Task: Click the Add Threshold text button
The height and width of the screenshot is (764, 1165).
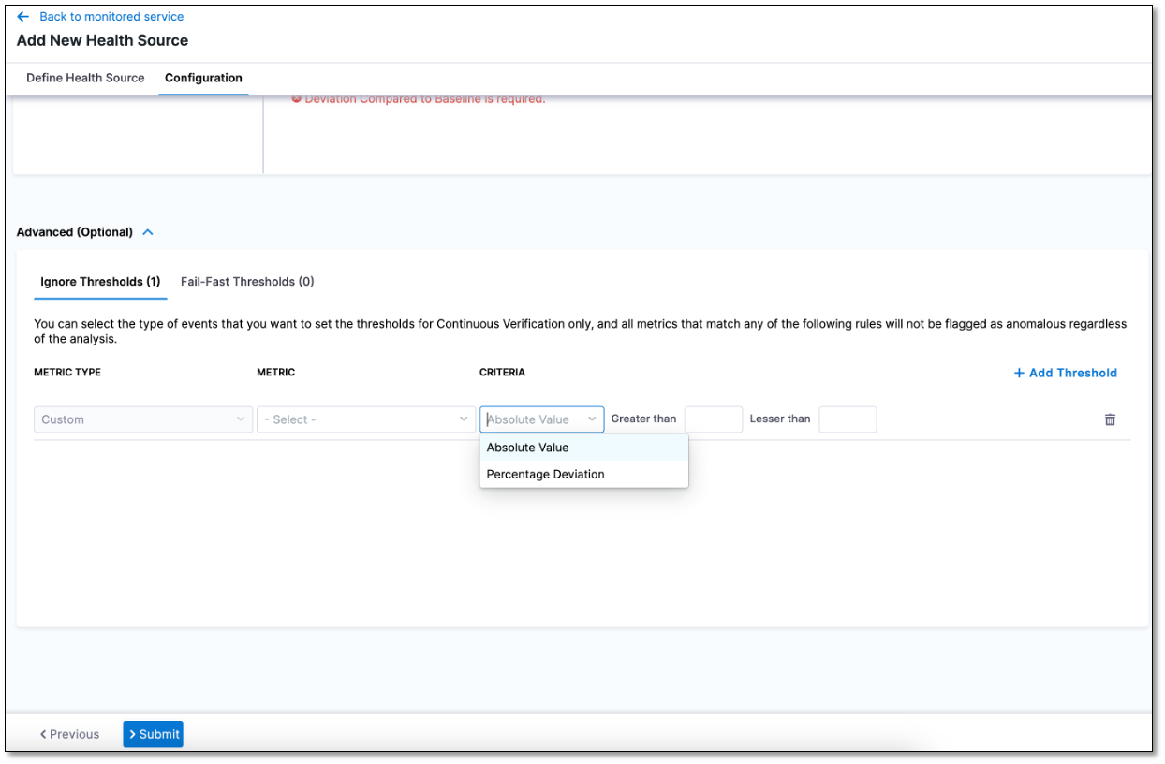Action: tap(1072, 373)
